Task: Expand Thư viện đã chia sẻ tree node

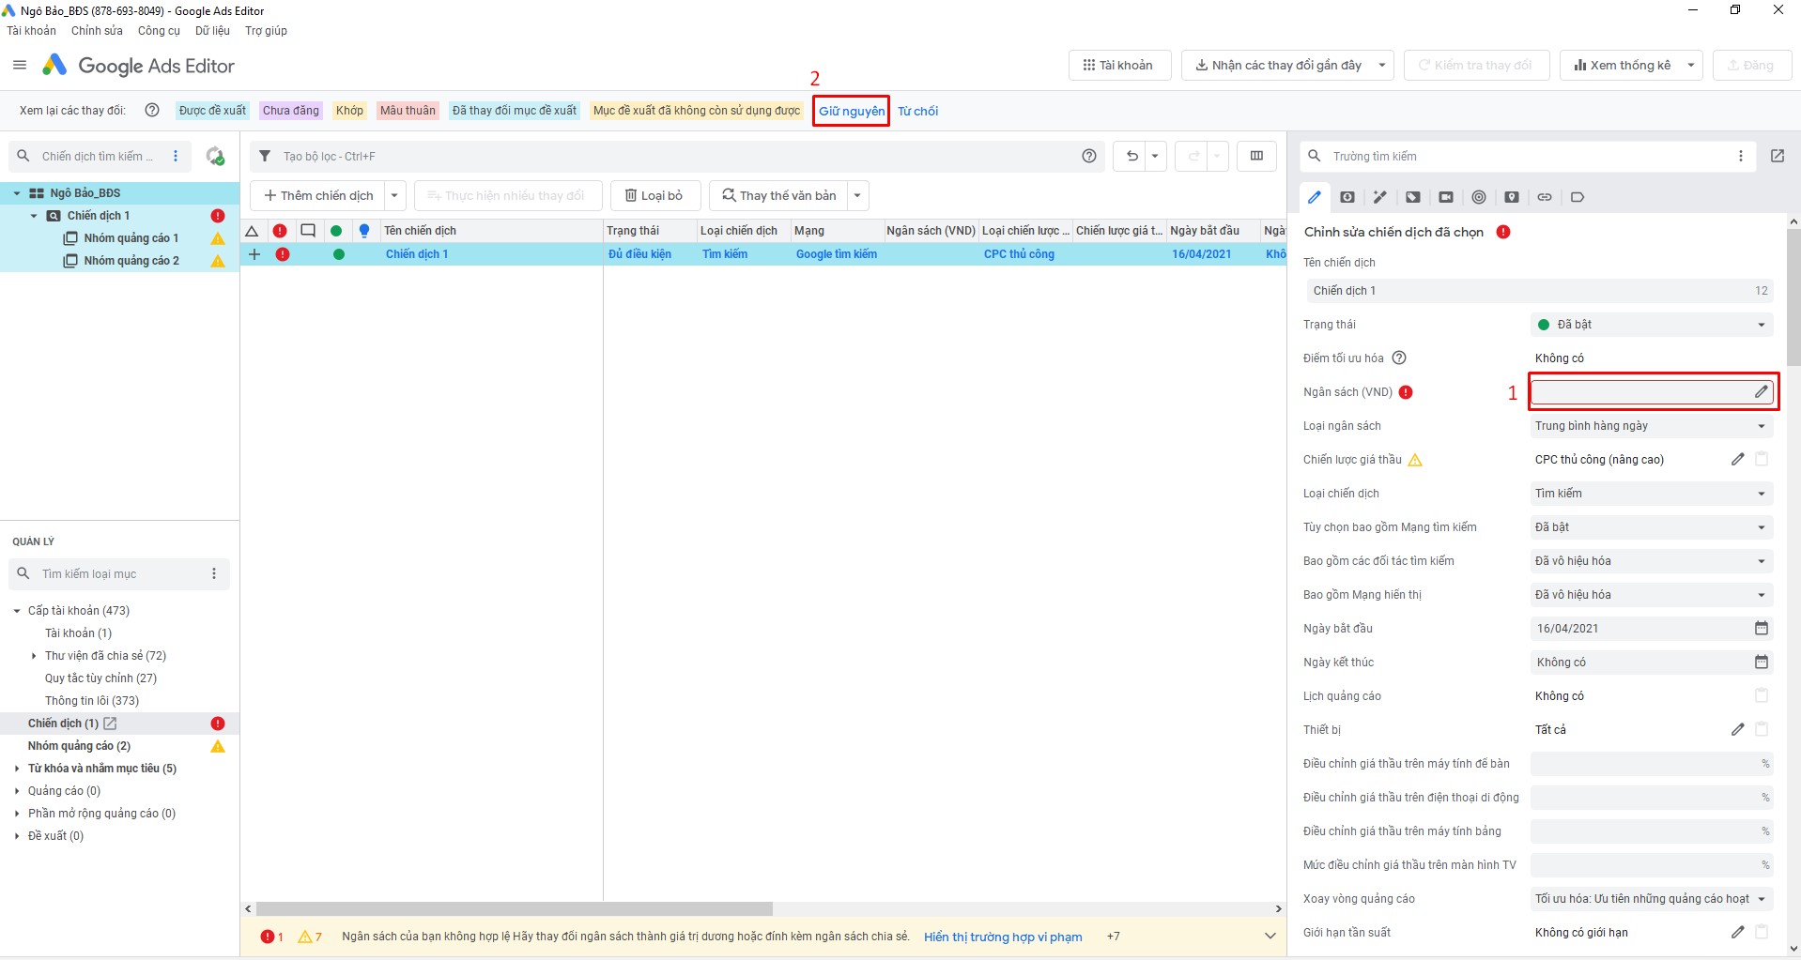Action: pyautogui.click(x=35, y=656)
